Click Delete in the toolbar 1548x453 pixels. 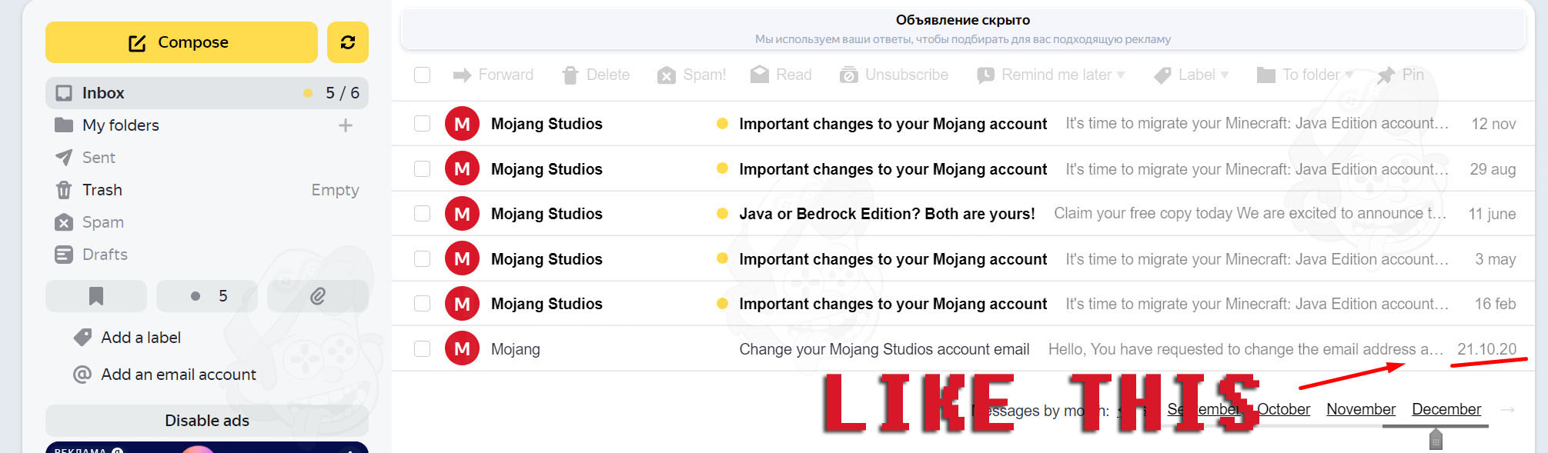click(596, 75)
